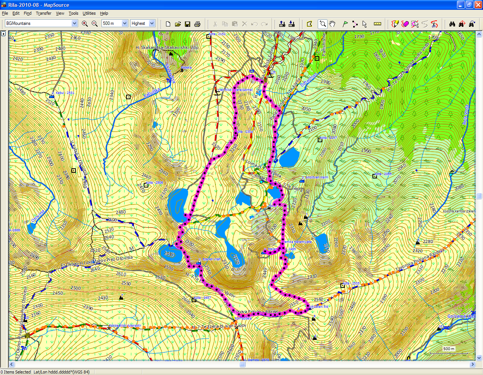Open the 500 m zoom scale dropdown
This screenshot has height=375, width=483.
point(125,23)
